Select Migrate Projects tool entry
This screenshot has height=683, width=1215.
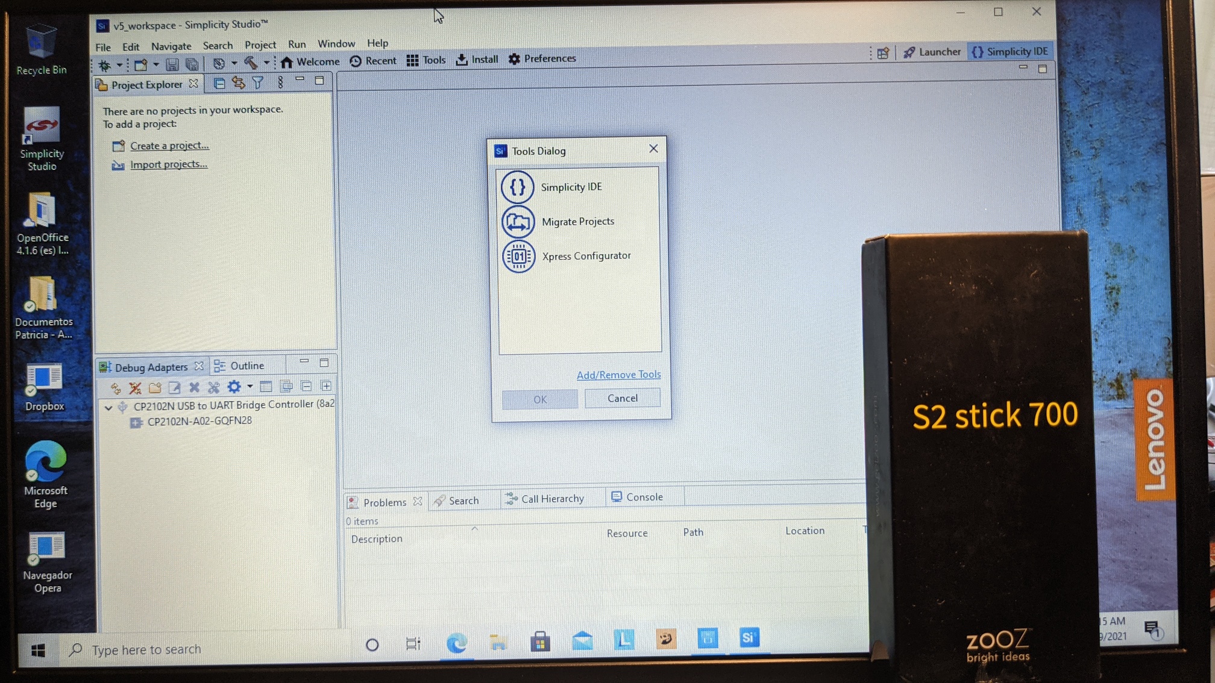click(577, 222)
